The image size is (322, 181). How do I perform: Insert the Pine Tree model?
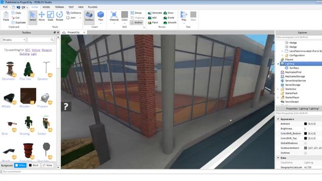coord(28,71)
